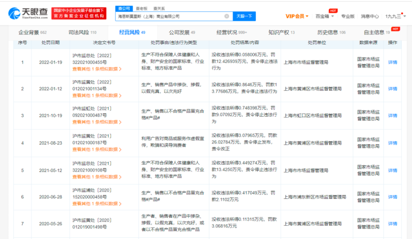Open the user account dropdown
This screenshot has width=412, height=239.
[x=395, y=16]
